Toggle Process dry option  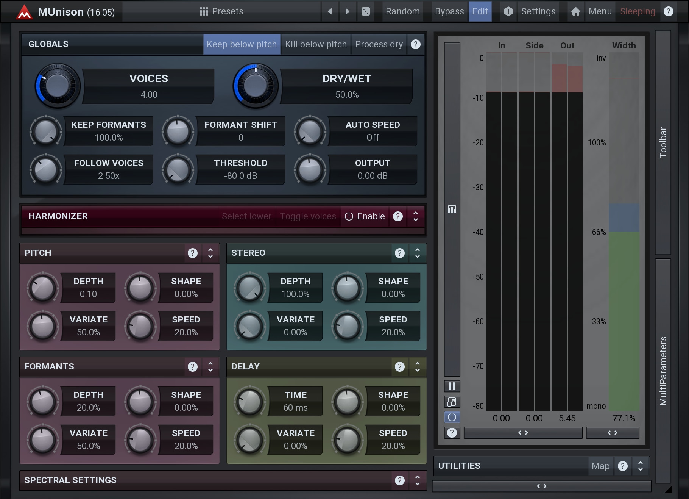[379, 44]
